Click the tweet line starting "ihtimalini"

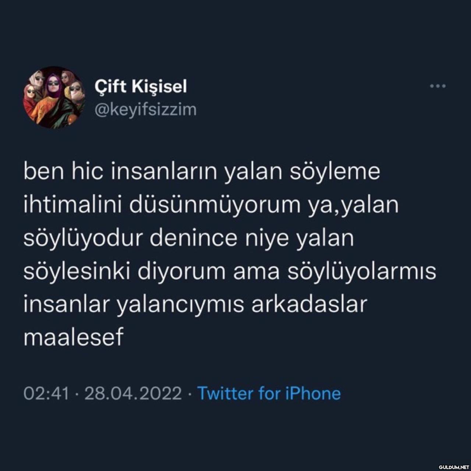point(211,205)
